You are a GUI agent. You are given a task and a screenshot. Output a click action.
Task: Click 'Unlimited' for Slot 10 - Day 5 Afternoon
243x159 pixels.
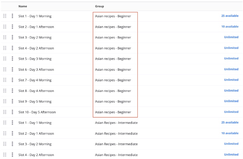click(231, 112)
